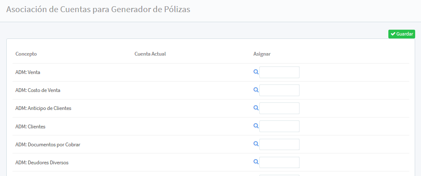Image resolution: width=421 pixels, height=176 pixels.
Task: Click the magnifier for Deudores Diversos
Action: [x=256, y=162]
